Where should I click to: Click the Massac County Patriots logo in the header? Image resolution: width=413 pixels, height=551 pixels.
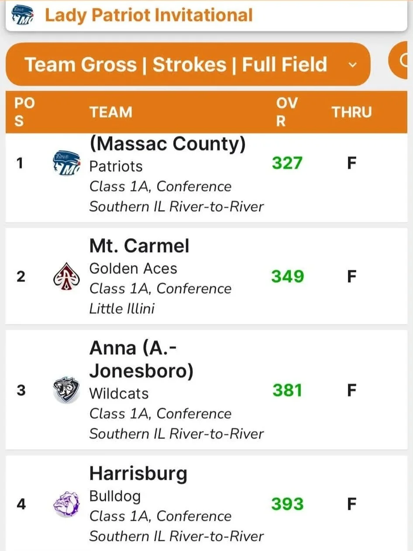click(21, 16)
